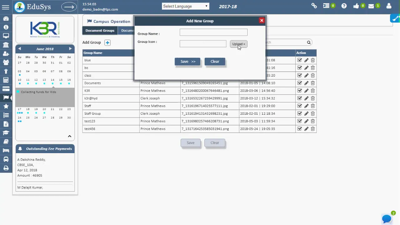Go to previous month in calendar
Image resolution: width=400 pixels, height=225 pixels.
coord(19,49)
